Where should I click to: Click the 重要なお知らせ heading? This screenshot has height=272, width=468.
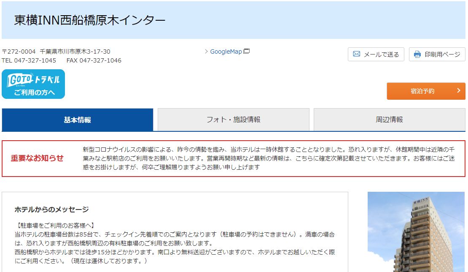coord(37,158)
